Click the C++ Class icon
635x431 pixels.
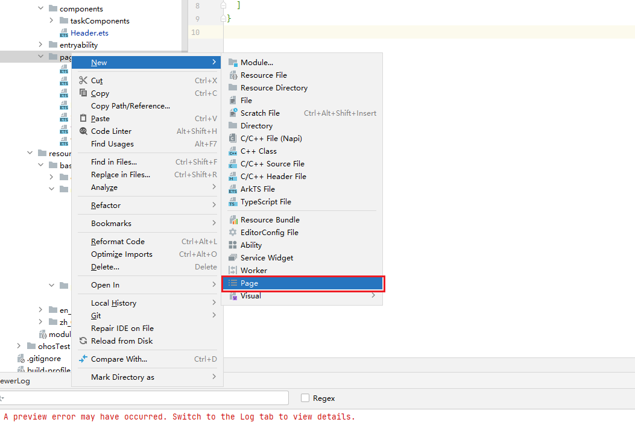pos(233,151)
